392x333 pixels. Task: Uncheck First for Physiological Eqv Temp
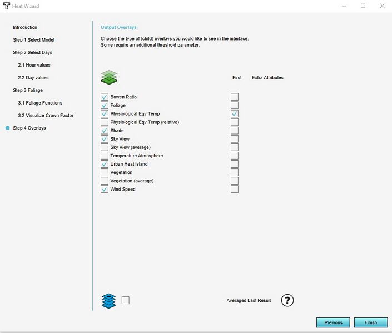tap(235, 113)
